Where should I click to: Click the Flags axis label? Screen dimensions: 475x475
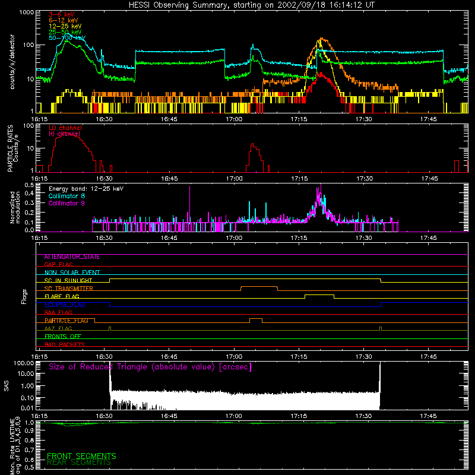click(x=24, y=296)
